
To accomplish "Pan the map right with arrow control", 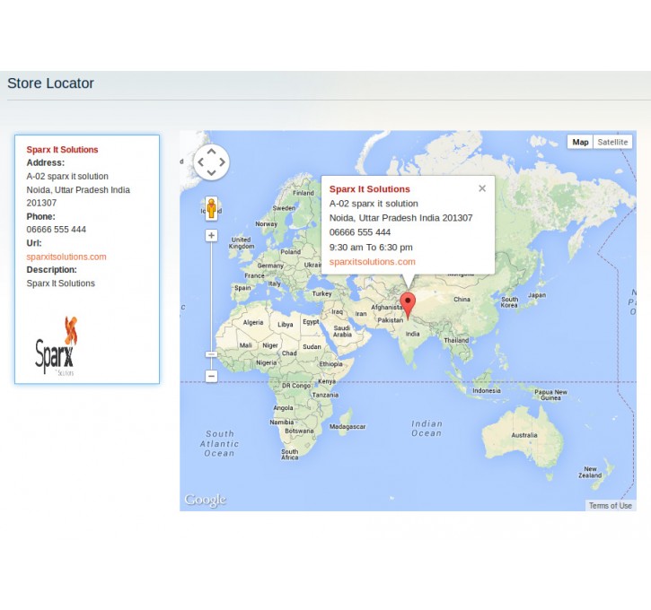I will pyautogui.click(x=222, y=162).
